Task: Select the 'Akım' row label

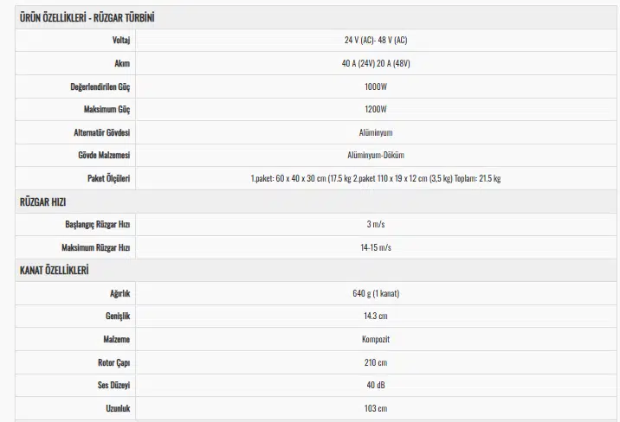Action: (122, 64)
